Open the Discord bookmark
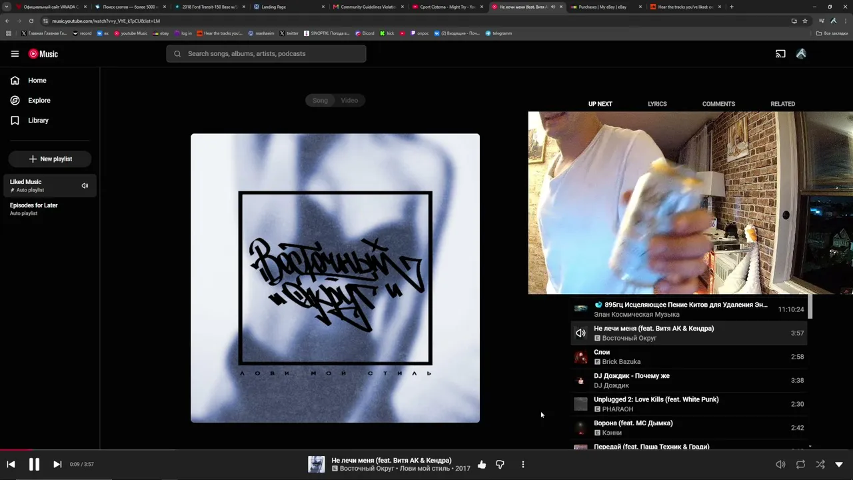 click(365, 33)
